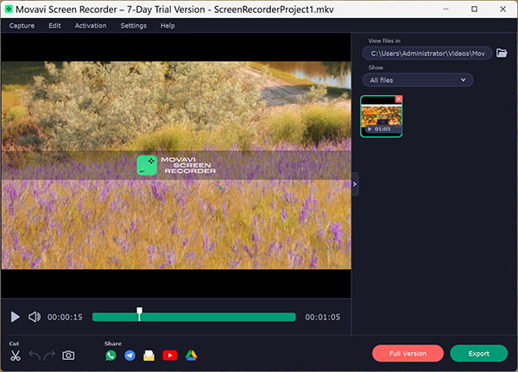
Task: Redo the last undone action
Action: (49, 356)
